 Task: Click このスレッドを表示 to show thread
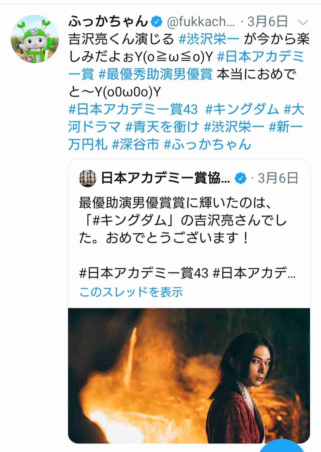coord(131,292)
